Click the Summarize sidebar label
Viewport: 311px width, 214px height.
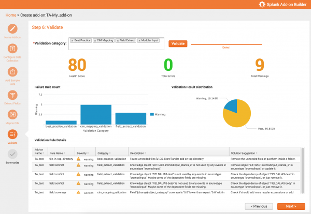pos(12,163)
